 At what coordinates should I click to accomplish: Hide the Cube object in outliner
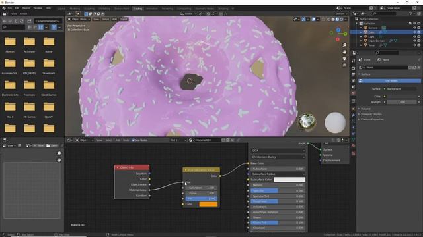click(414, 32)
